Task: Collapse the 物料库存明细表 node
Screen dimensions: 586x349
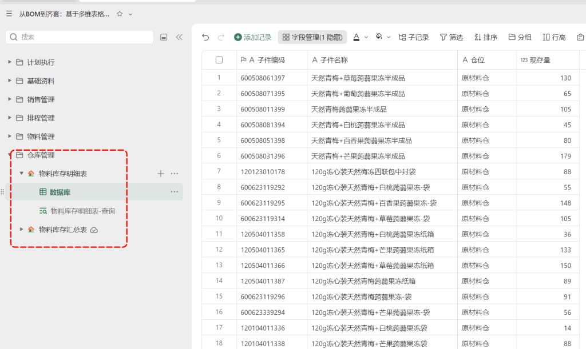Action: tap(21, 173)
